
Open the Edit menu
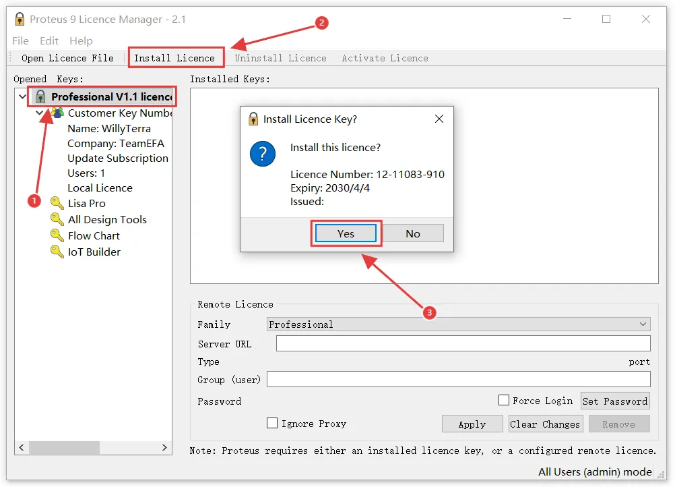(x=49, y=41)
